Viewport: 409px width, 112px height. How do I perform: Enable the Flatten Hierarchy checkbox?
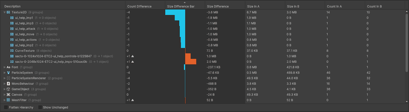click(6, 107)
